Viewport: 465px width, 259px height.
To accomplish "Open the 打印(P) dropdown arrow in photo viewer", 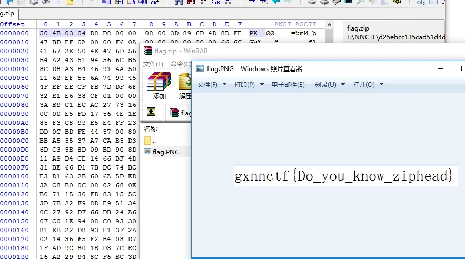I will pos(262,84).
